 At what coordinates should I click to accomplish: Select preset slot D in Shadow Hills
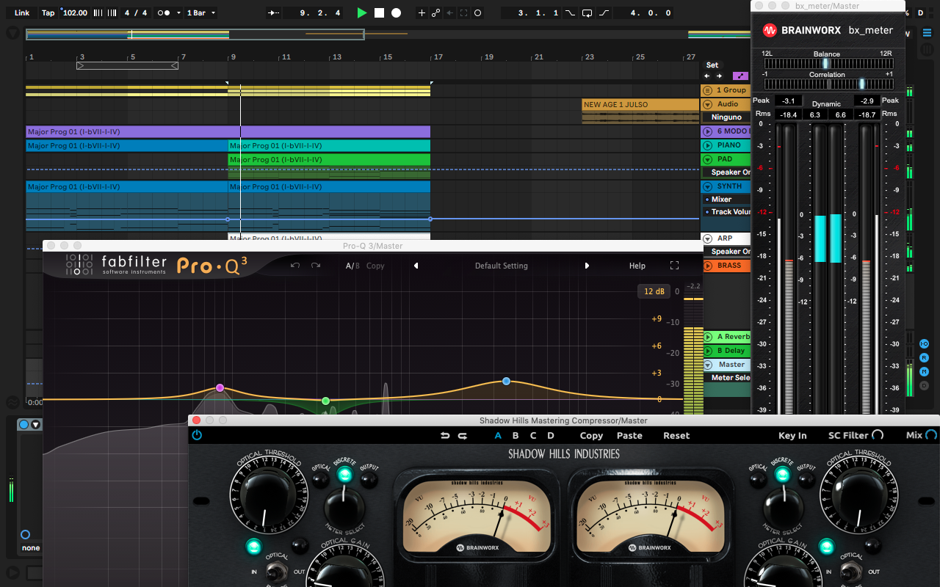tap(551, 435)
